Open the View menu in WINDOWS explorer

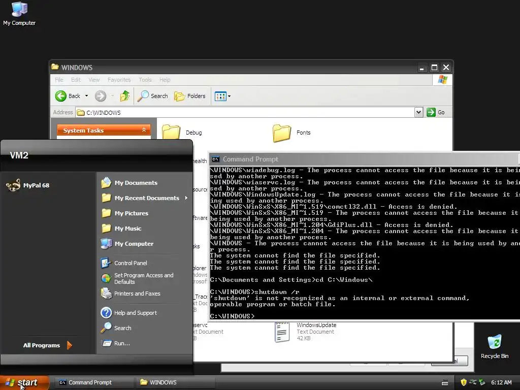94,80
